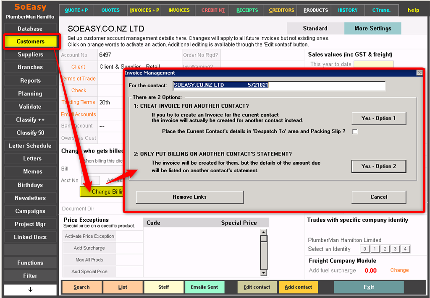
Task: Open Reports from sidebar
Action: (30, 80)
